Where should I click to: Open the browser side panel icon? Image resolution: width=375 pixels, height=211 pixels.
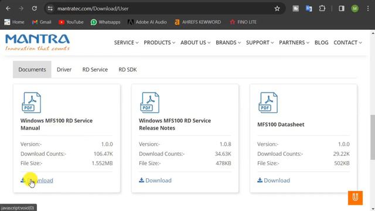[x=342, y=8]
